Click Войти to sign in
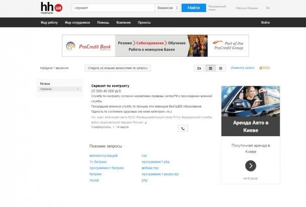The height and width of the screenshot is (207, 306). point(265,23)
